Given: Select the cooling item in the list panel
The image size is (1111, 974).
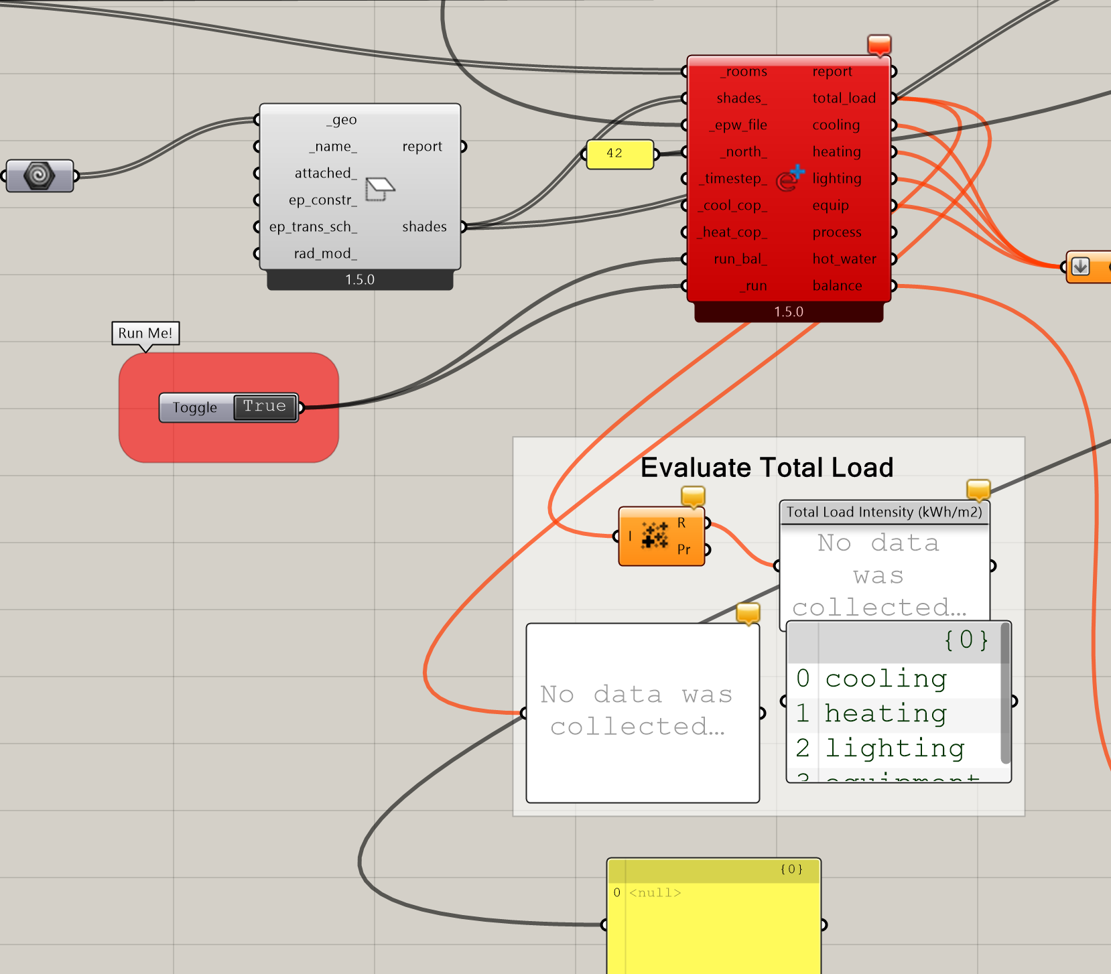Looking at the screenshot, I should tap(885, 679).
